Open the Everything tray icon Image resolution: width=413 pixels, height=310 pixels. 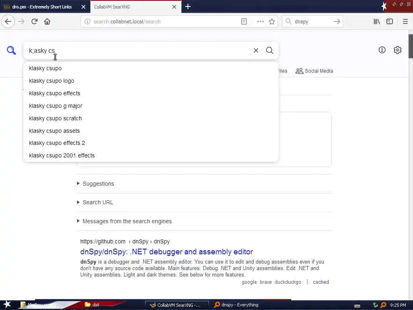pos(383,305)
